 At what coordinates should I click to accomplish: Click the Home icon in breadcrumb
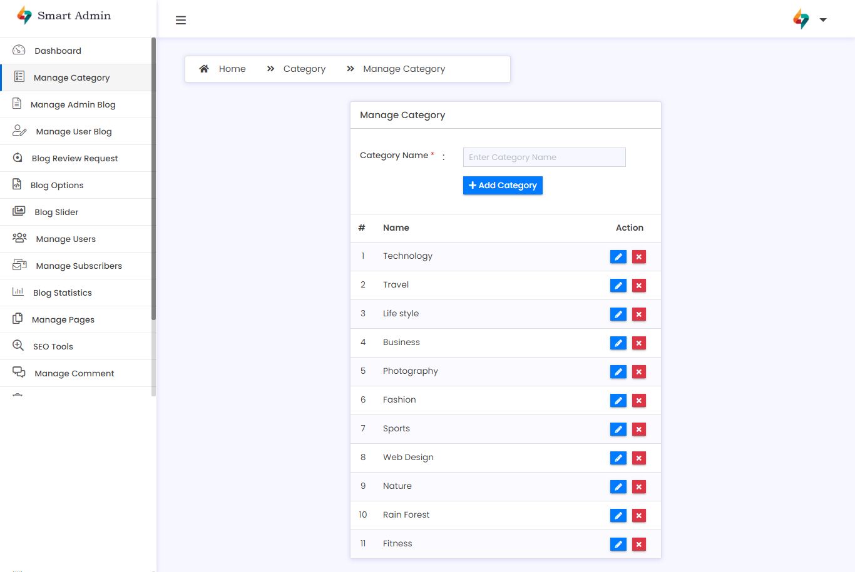pos(204,69)
